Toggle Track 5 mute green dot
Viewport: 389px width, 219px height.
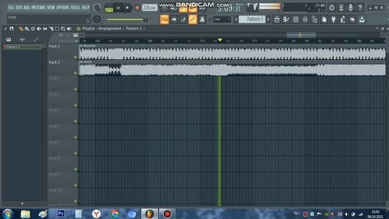75,121
